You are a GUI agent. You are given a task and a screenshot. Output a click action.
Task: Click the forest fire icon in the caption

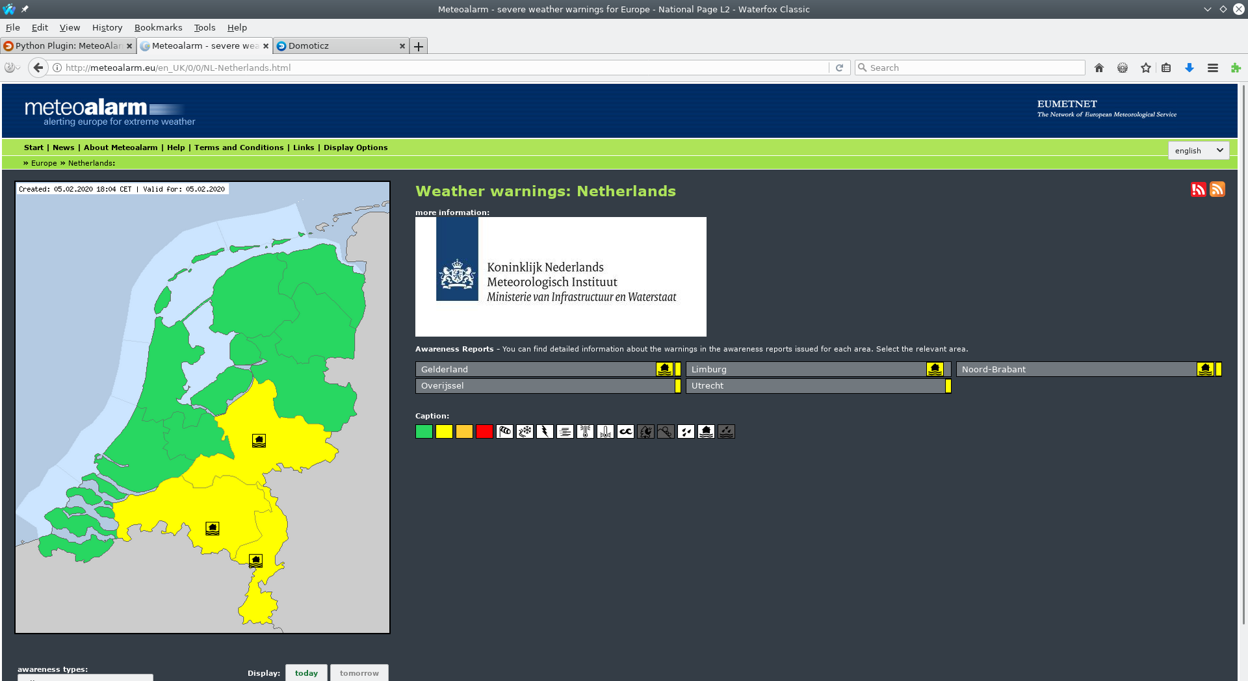646,431
